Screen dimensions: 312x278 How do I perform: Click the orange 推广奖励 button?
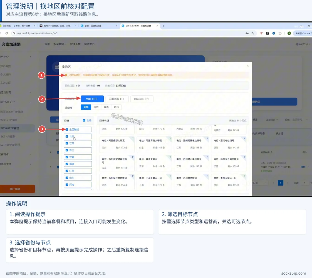click(17, 189)
